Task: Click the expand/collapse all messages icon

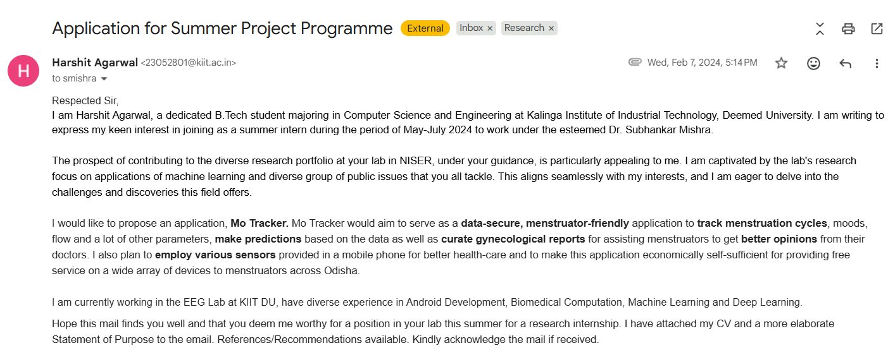Action: click(820, 28)
